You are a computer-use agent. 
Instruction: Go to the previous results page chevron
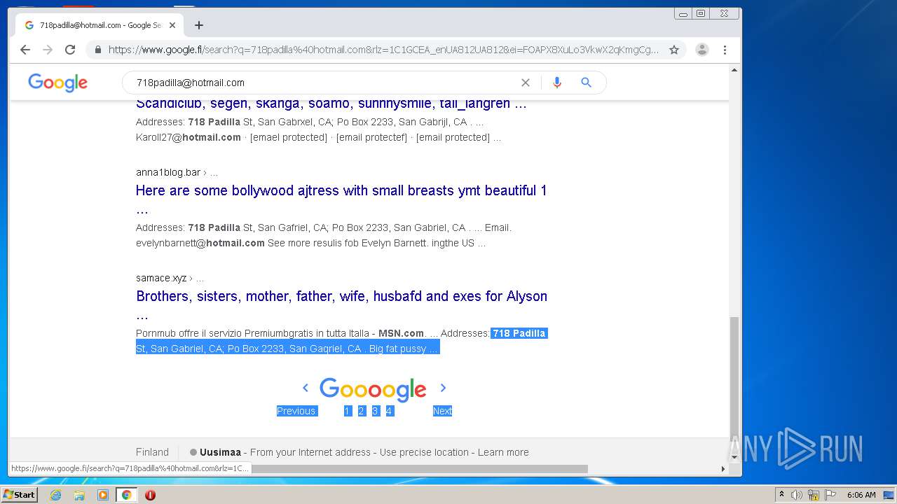pos(306,388)
